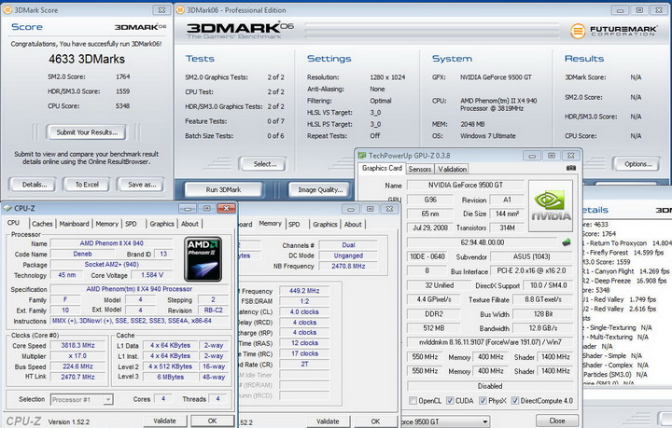Click Validate in the second CPU-Z window
Image resolution: width=672 pixels, height=428 pixels.
pos(328,421)
